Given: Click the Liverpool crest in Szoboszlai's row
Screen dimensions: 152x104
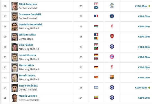Looking at the screenshot, I should tap(112, 26).
